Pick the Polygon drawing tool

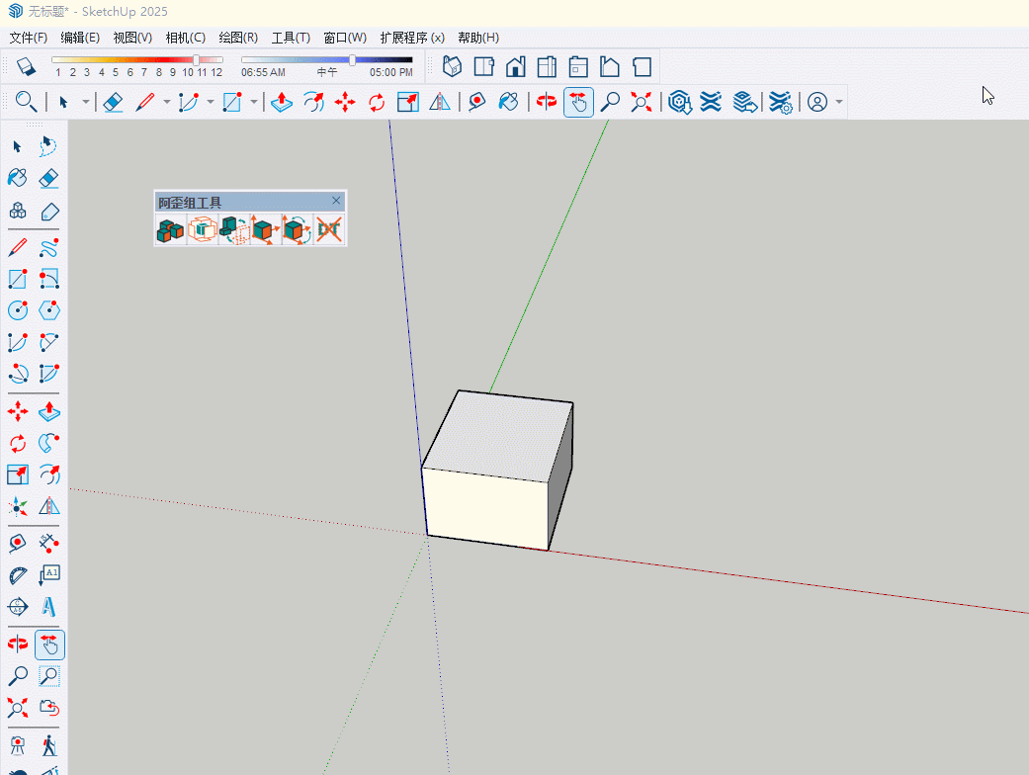point(48,310)
